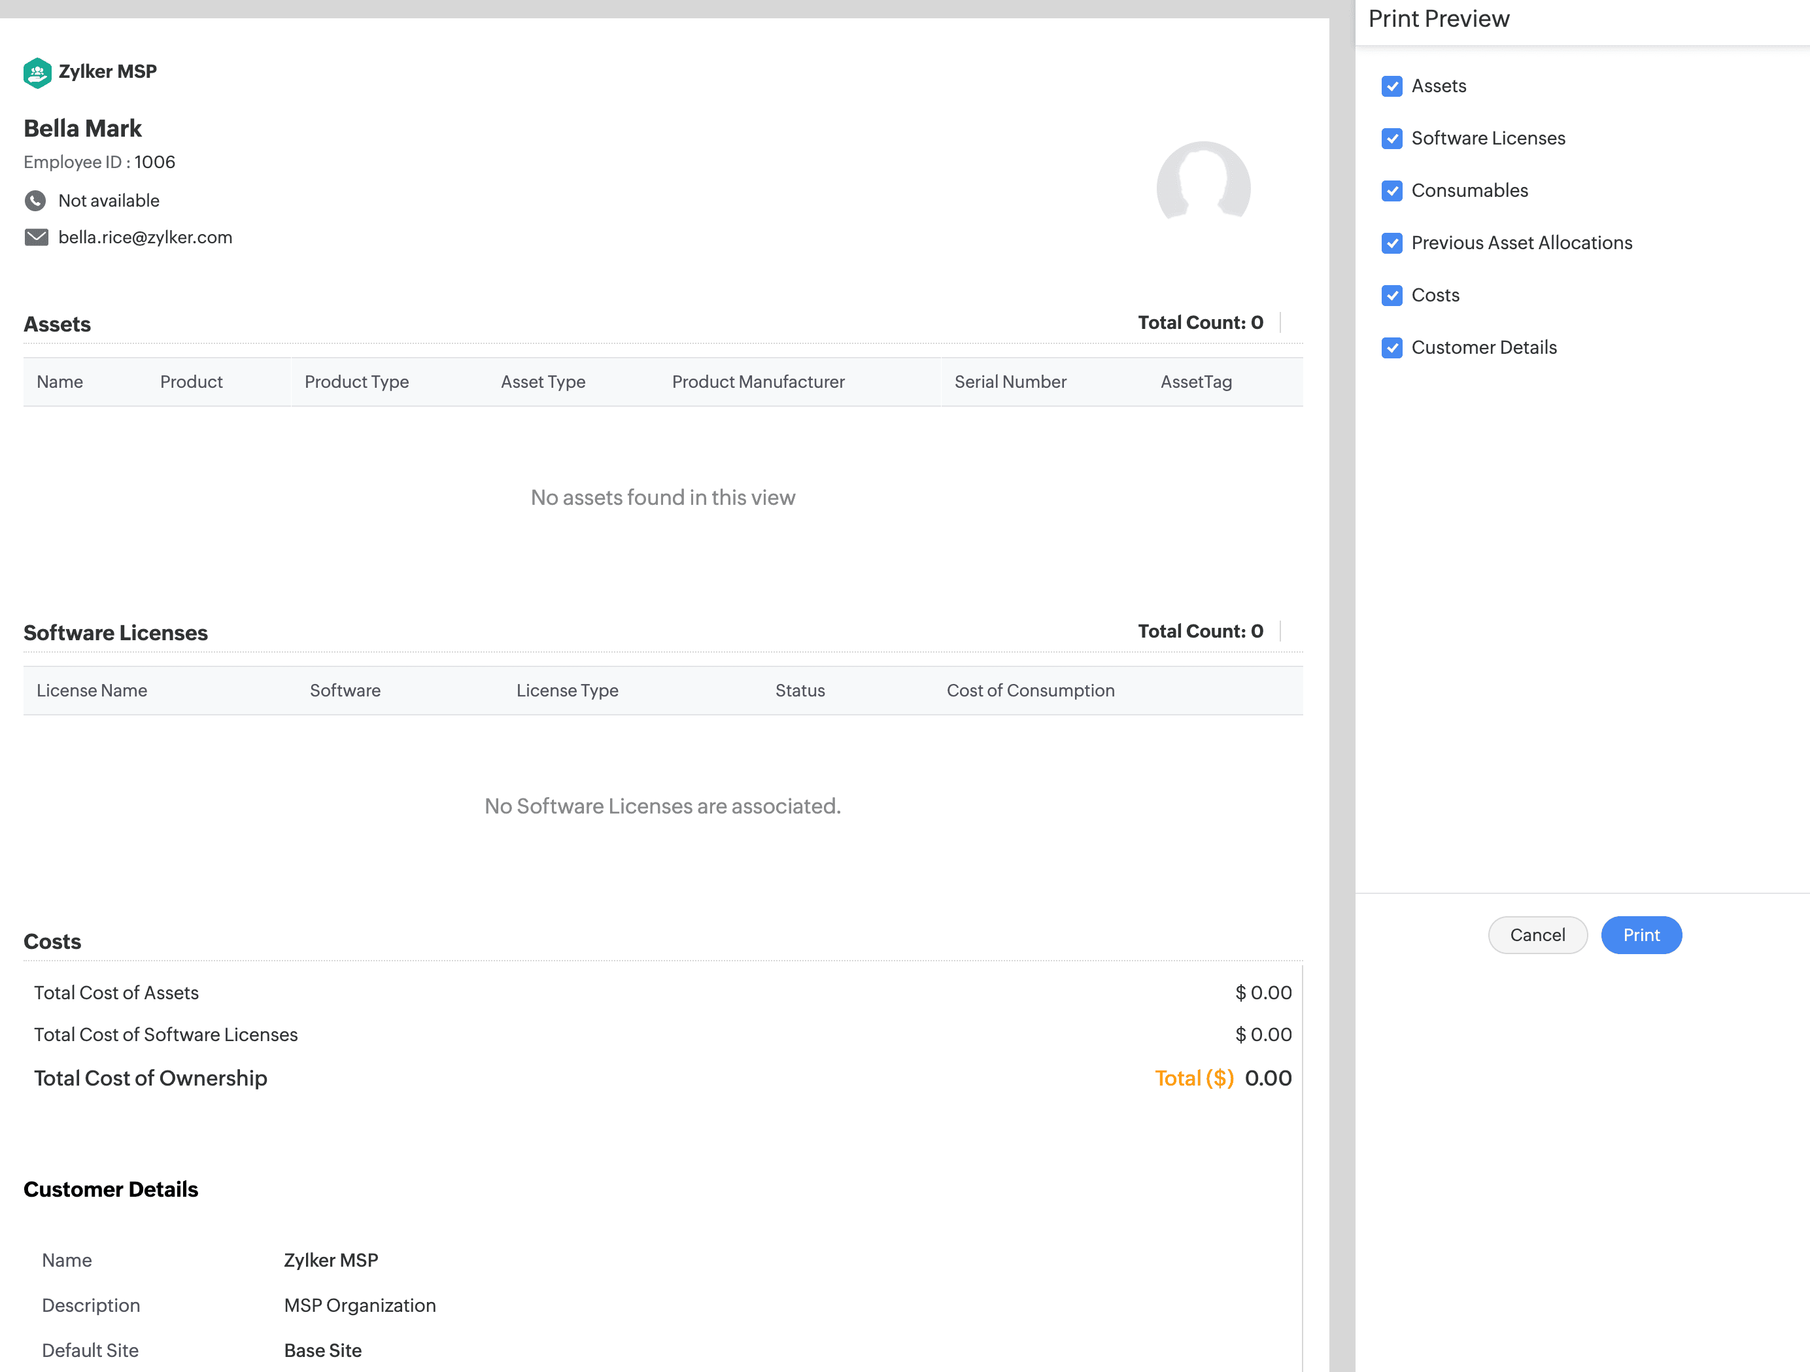The width and height of the screenshot is (1810, 1372).
Task: Click the Asset Type column header
Action: coord(543,382)
